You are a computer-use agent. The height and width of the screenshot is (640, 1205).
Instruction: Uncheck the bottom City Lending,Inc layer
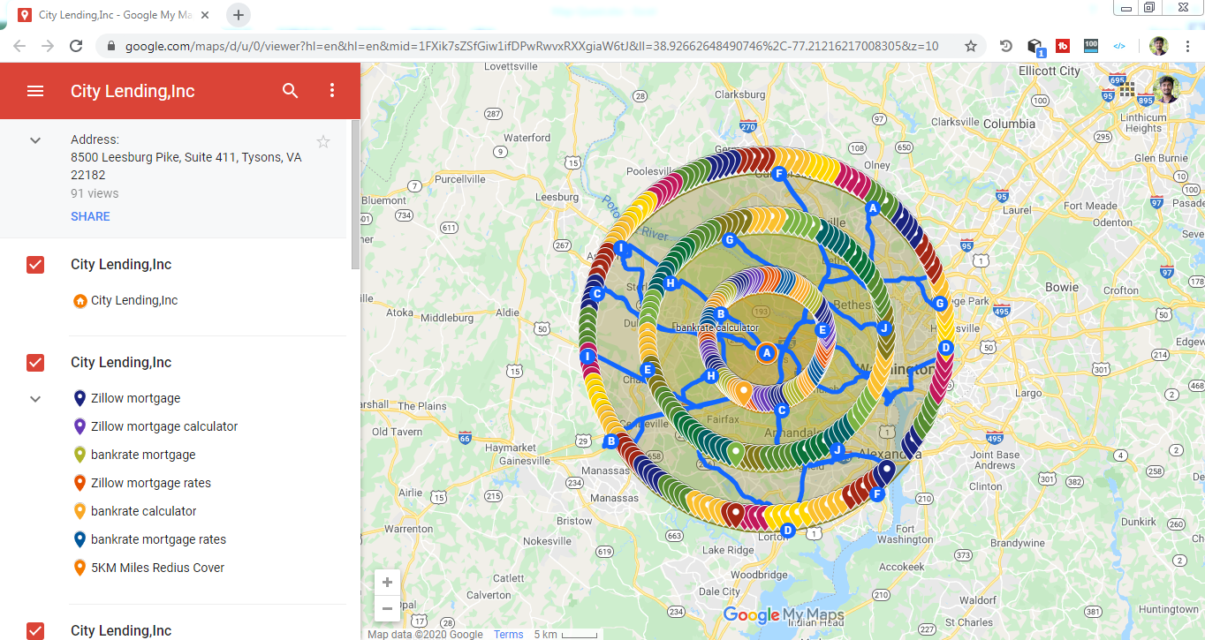(x=34, y=630)
